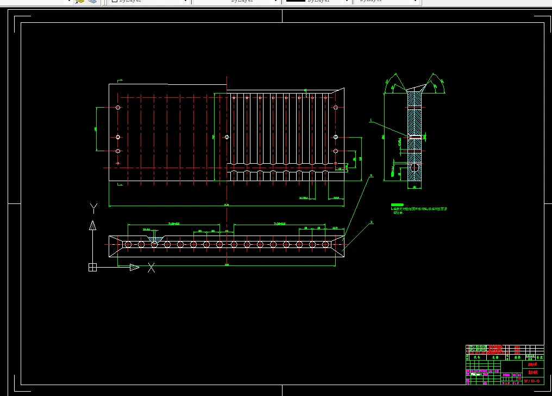Image resolution: width=552 pixels, height=396 pixels.
Task: Select the middle-right mounting hole of plate
Action: (336, 137)
